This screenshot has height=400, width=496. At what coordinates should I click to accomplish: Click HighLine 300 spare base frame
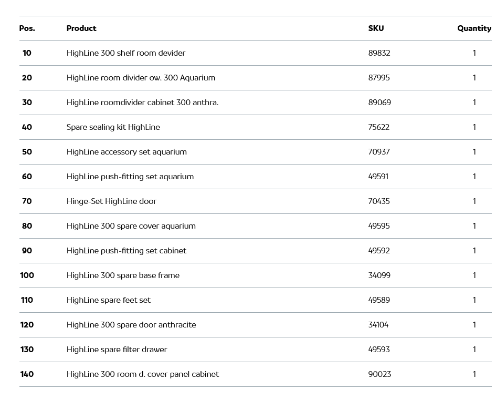click(123, 275)
